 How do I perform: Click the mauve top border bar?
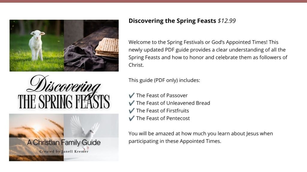coord(153,1)
